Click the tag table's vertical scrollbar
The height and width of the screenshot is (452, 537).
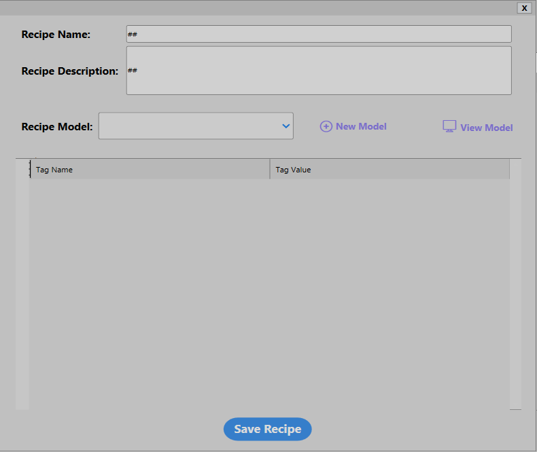click(x=515, y=285)
